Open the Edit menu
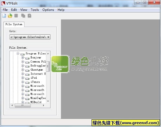Screen dimensions: 161x127 (x=14, y=10)
